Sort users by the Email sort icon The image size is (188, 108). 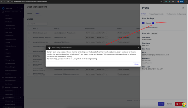[x=59, y=29]
